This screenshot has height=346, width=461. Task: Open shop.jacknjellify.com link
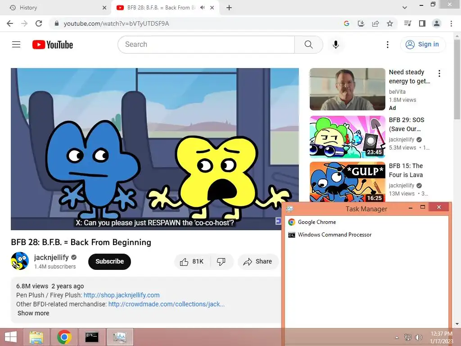click(x=122, y=295)
